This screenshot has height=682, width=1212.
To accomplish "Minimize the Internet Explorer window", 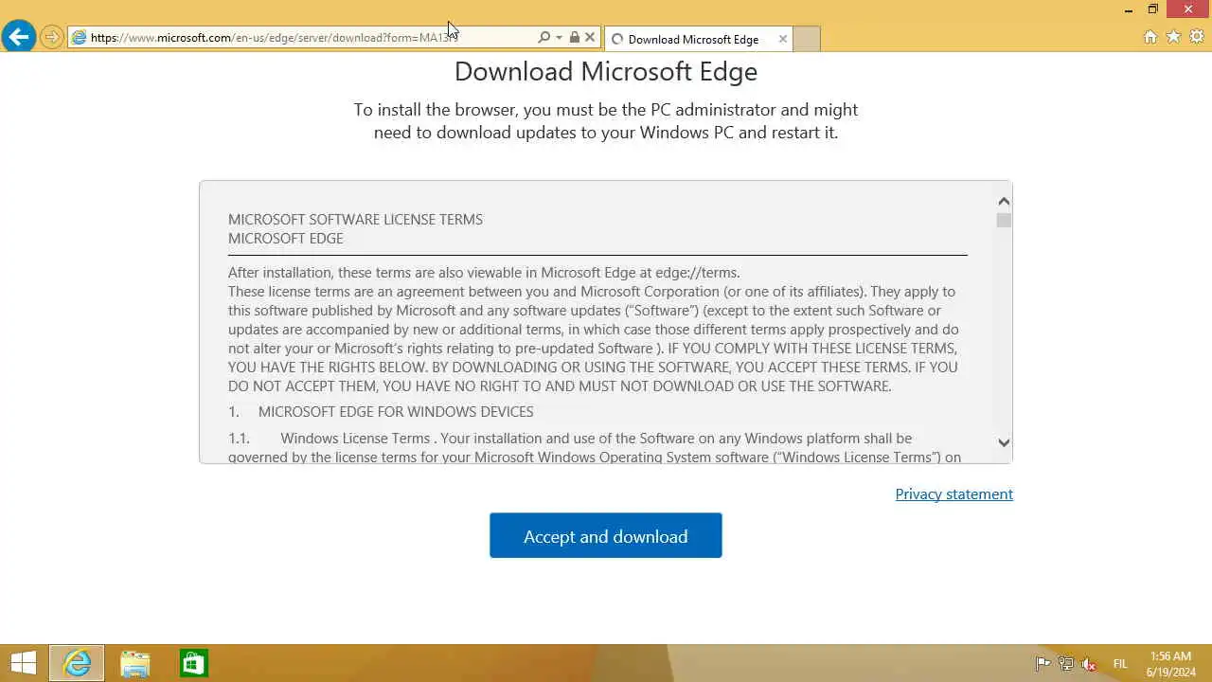I will tap(1128, 9).
